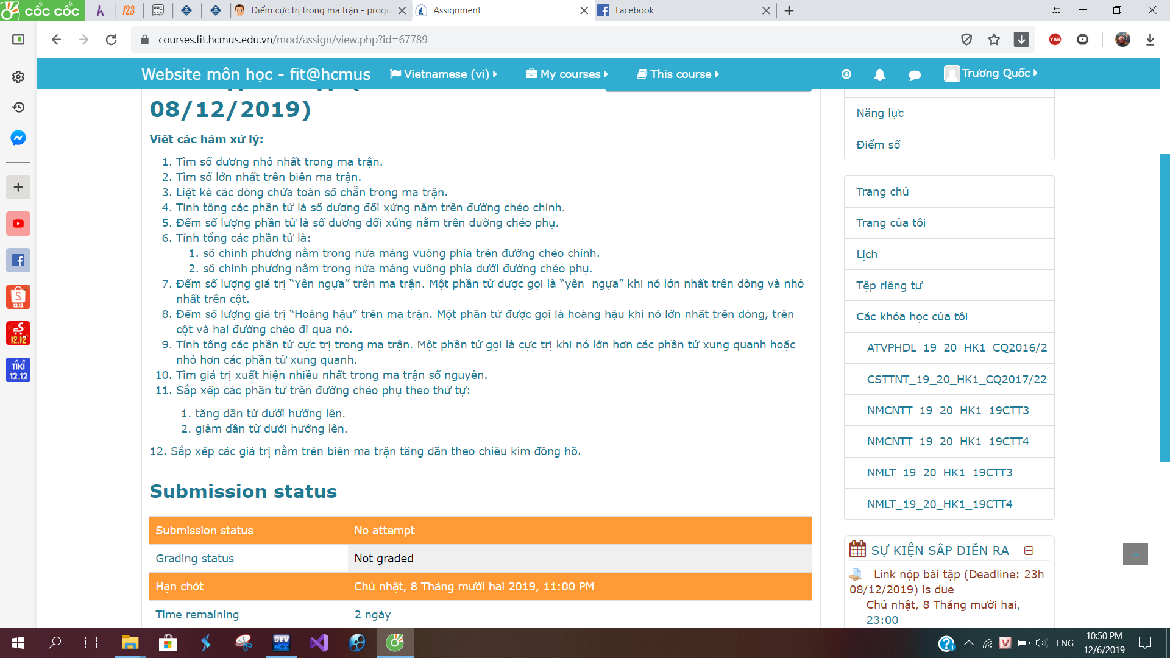Toggle the Cốc Cốc side panel button
This screenshot has height=658, width=1170.
tap(18, 40)
